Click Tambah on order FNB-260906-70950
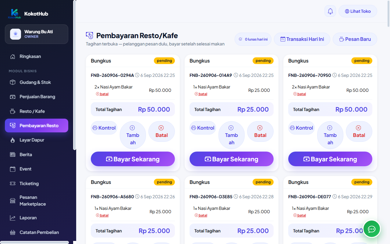This screenshot has height=244, width=390. (x=330, y=135)
